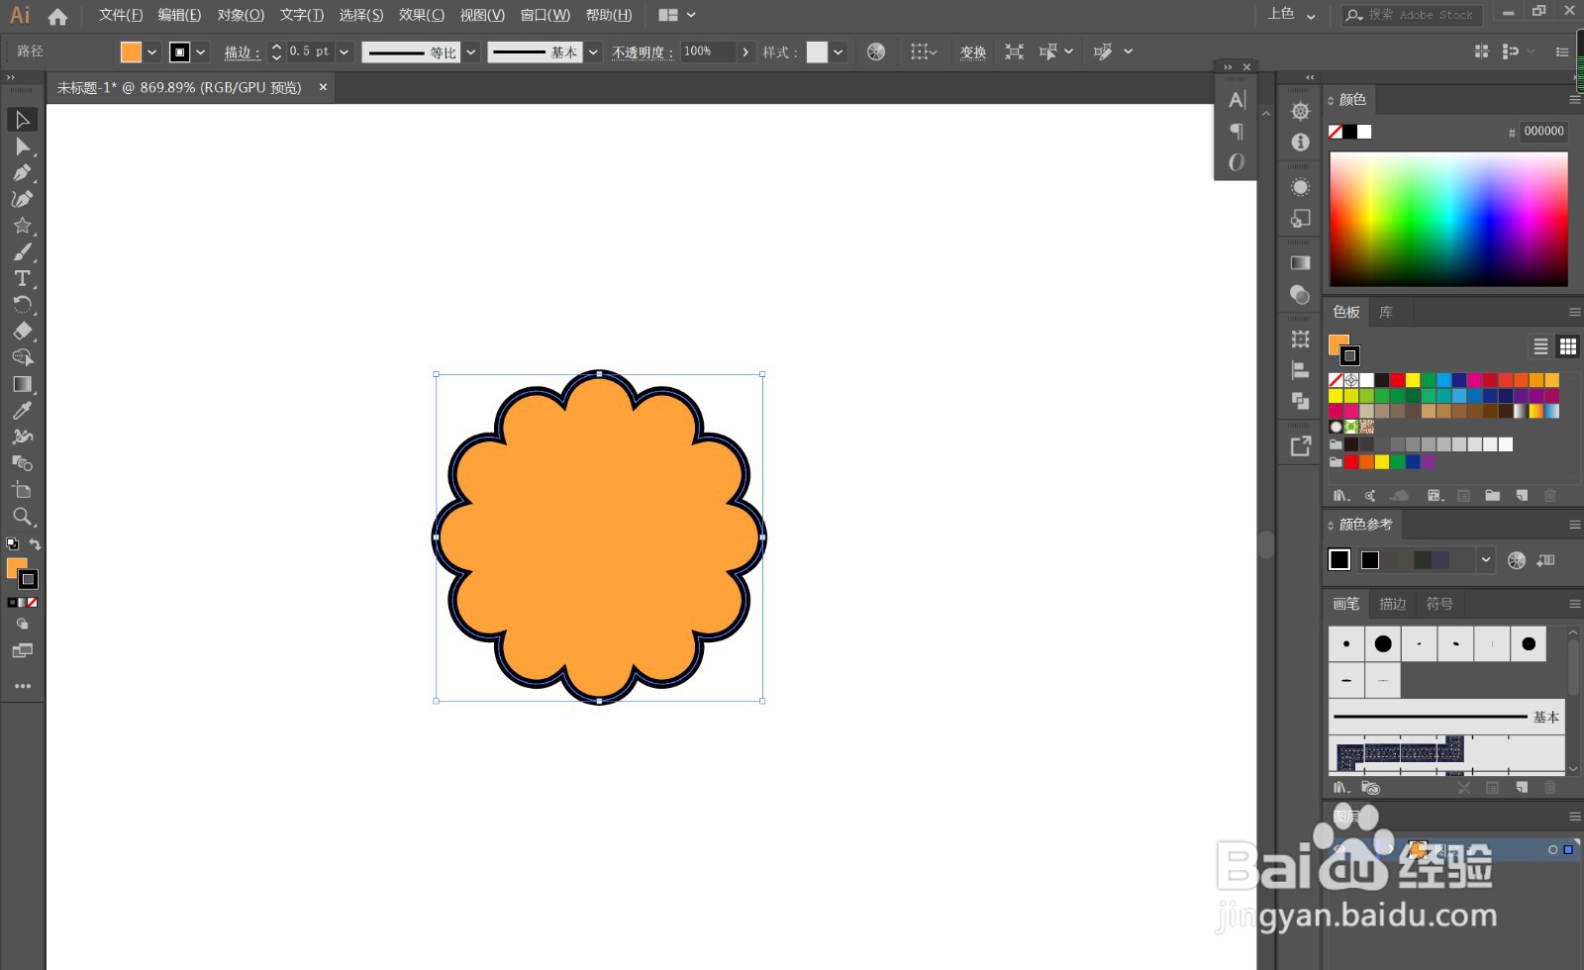Select the Curvature tool
This screenshot has height=970, width=1584.
point(22,199)
